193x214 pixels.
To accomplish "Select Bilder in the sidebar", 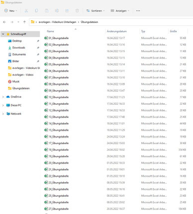I will click(x=15, y=61).
